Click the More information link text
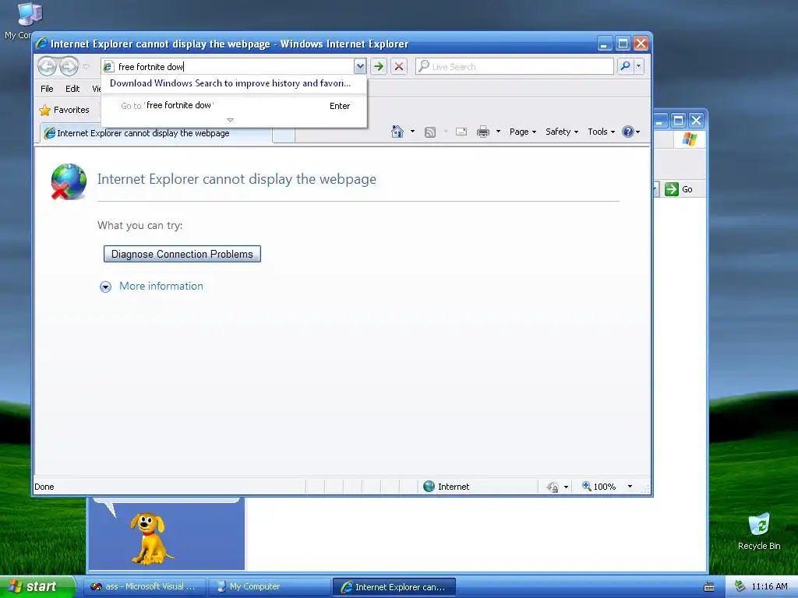This screenshot has width=798, height=598. (x=161, y=287)
